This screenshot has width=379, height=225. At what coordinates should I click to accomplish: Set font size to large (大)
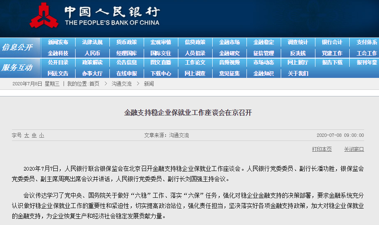pos(27,135)
